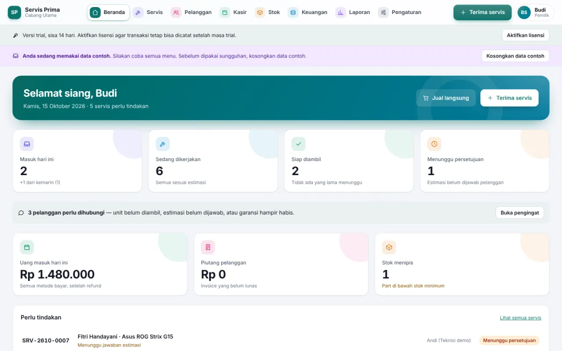Click Aktifkan lisensi button
Image resolution: width=562 pixels, height=351 pixels.
click(526, 35)
